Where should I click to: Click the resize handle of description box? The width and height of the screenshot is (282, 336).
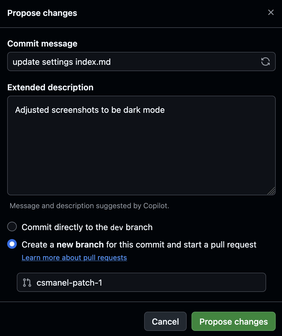271,191
